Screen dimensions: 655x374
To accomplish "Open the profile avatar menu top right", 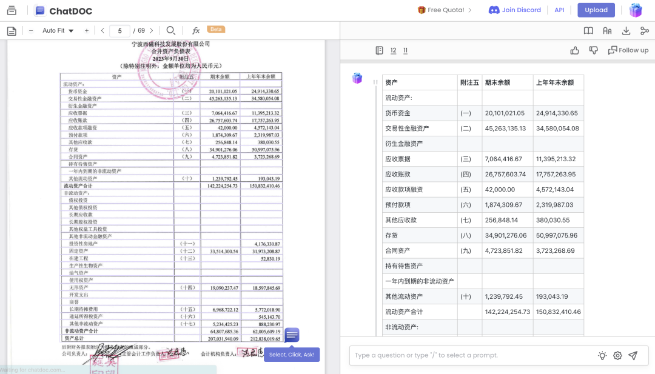I will pos(636,10).
